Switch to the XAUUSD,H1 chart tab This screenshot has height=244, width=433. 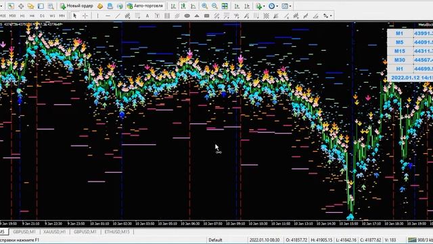[x=55, y=232]
